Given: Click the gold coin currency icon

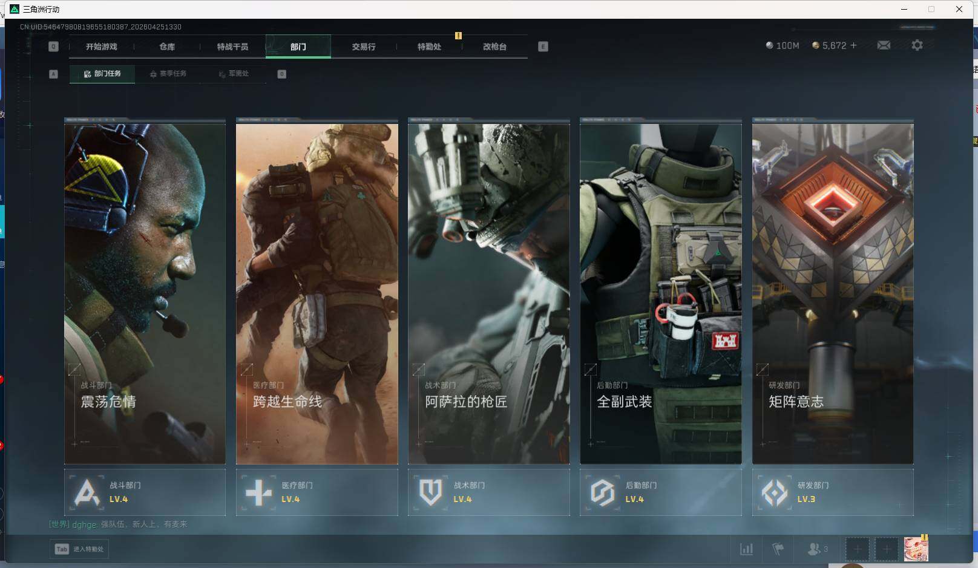Looking at the screenshot, I should tap(815, 45).
